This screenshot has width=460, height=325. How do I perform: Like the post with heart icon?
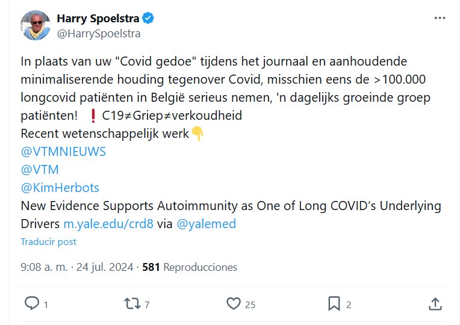(x=233, y=304)
